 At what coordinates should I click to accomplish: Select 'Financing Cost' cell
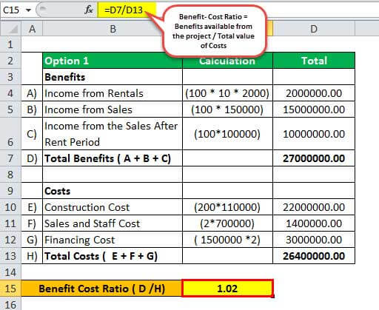coord(113,240)
